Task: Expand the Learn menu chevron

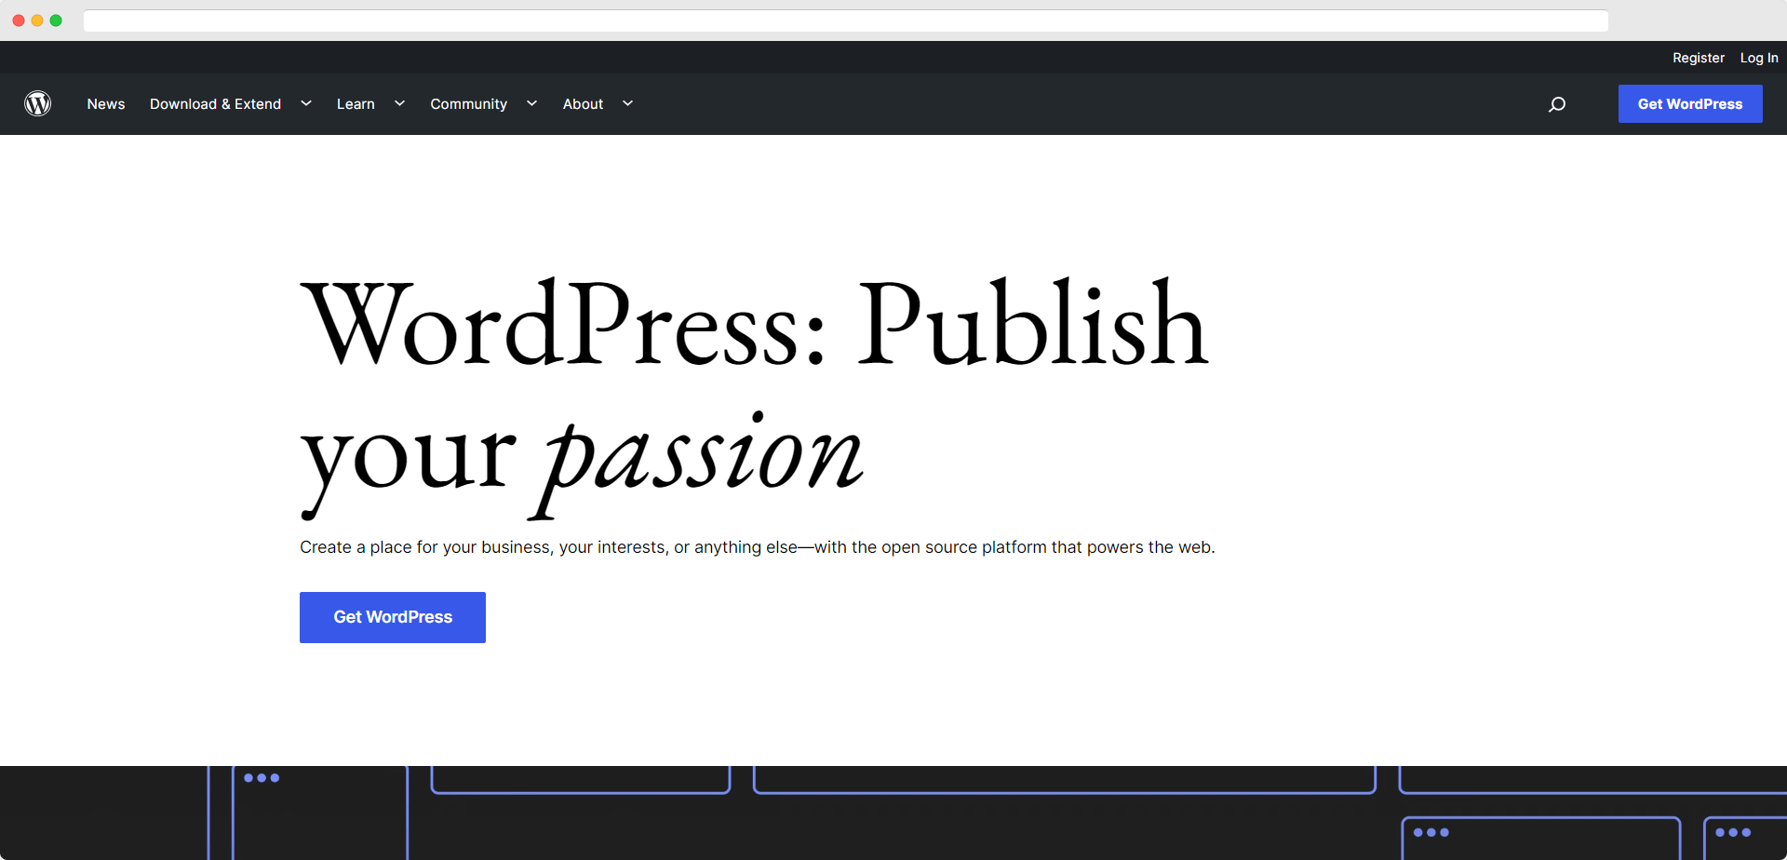Action: (x=399, y=103)
